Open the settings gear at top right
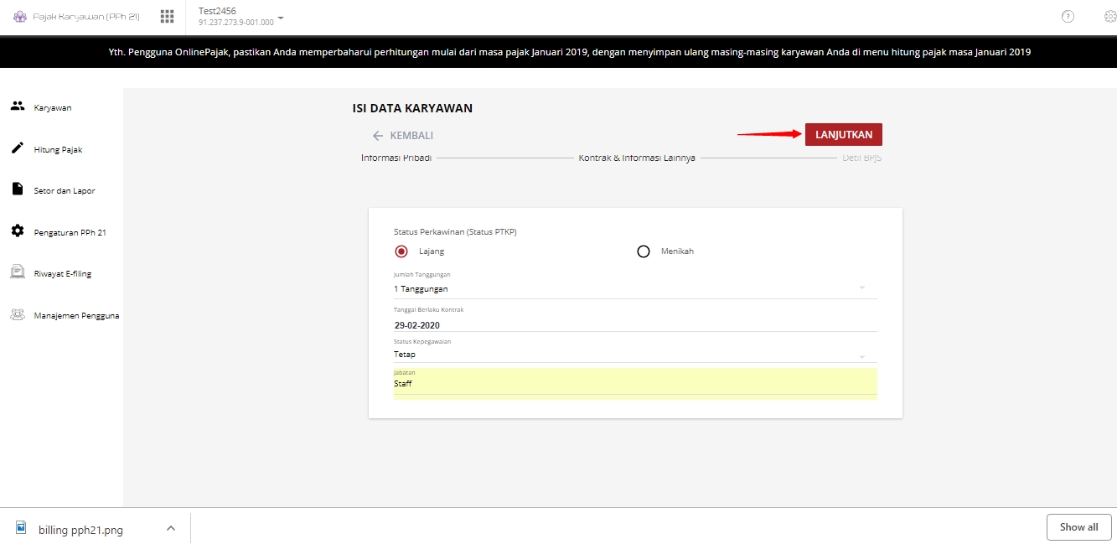 pos(1110,16)
